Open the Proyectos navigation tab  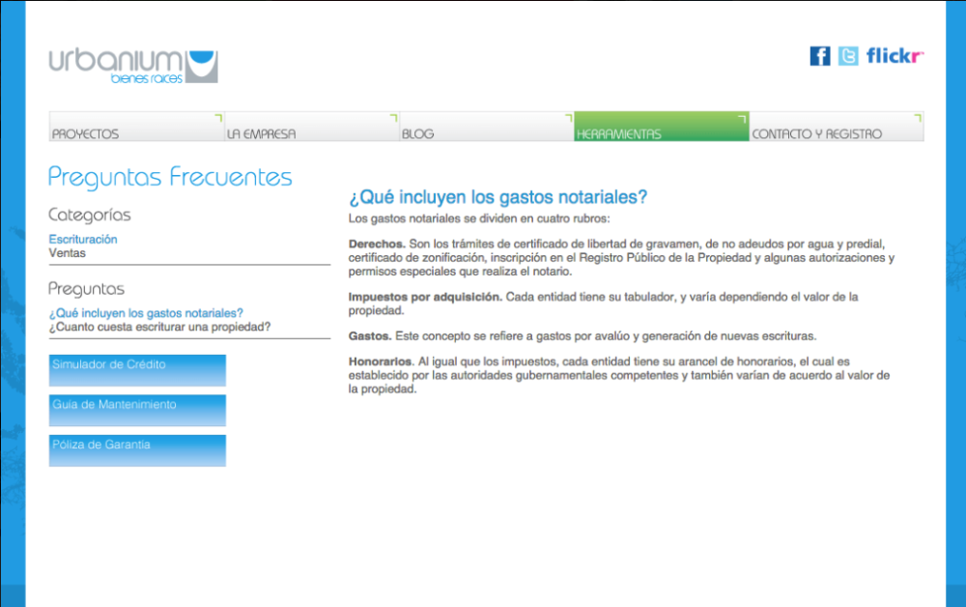pos(136,128)
